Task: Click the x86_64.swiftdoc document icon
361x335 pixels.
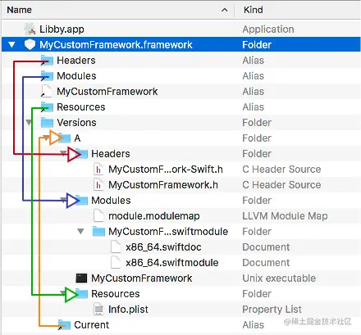Action: [x=116, y=247]
